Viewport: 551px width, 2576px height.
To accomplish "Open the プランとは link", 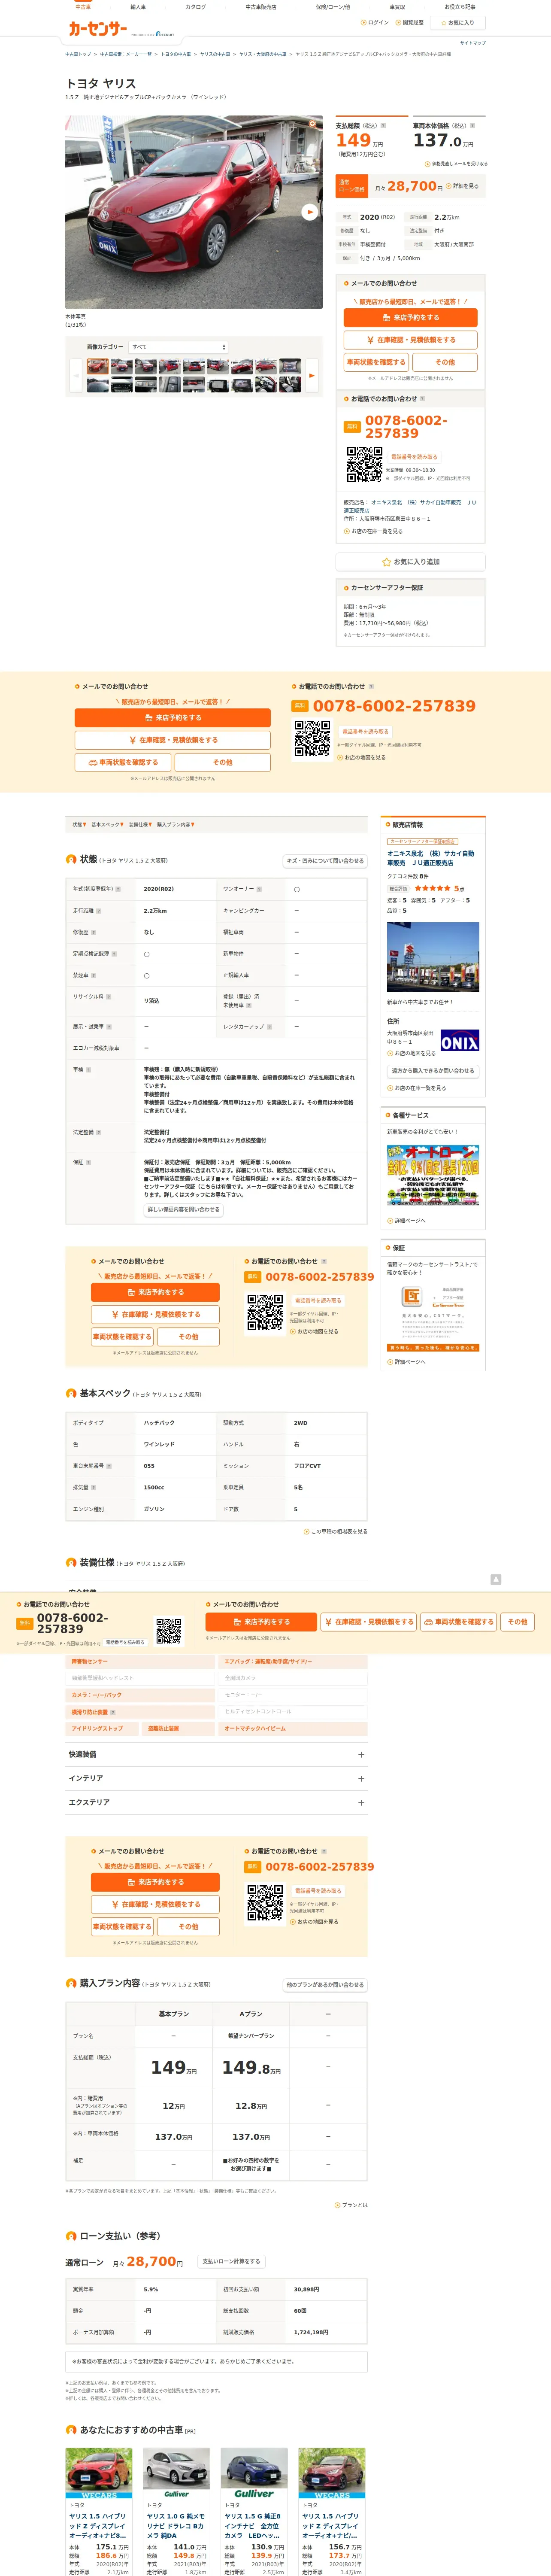I will (351, 2205).
